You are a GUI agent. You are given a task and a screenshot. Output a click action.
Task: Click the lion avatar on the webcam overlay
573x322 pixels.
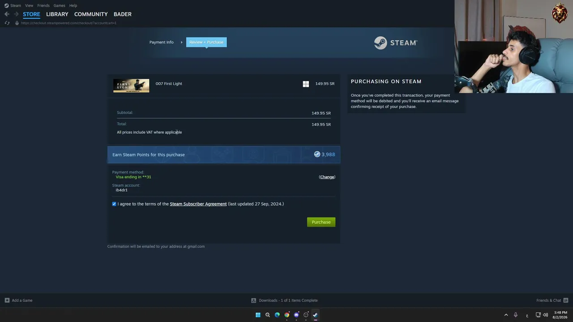pyautogui.click(x=560, y=13)
